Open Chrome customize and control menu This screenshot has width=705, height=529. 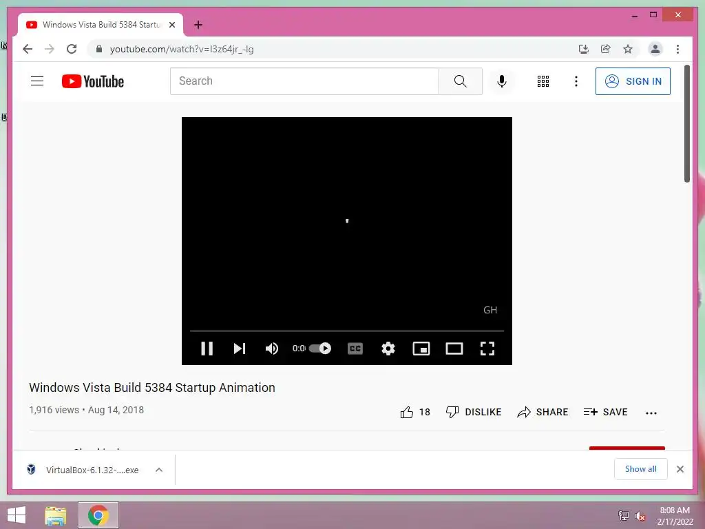coord(677,49)
